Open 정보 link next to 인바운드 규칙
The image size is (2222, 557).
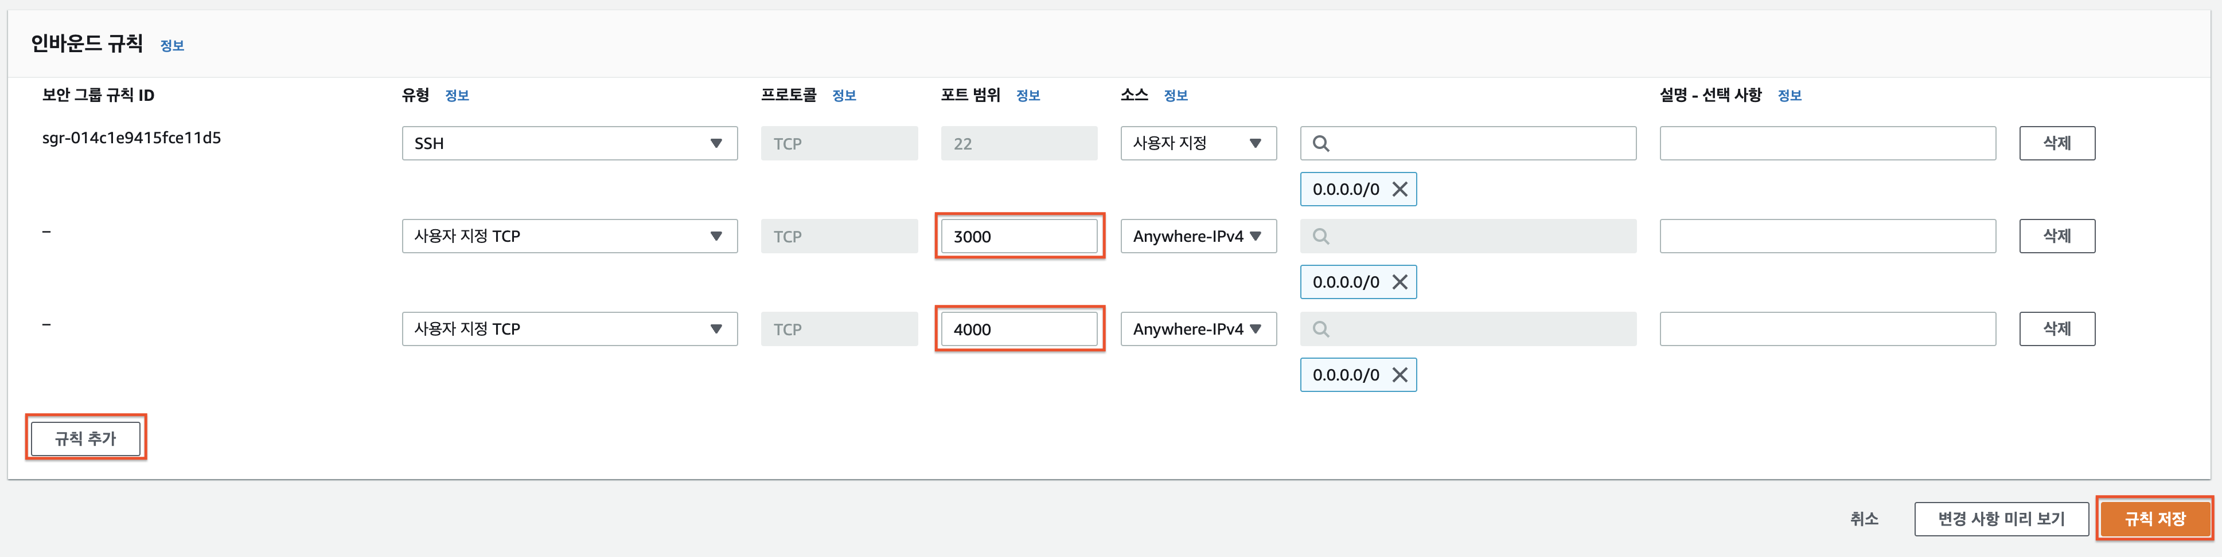pyautogui.click(x=171, y=46)
